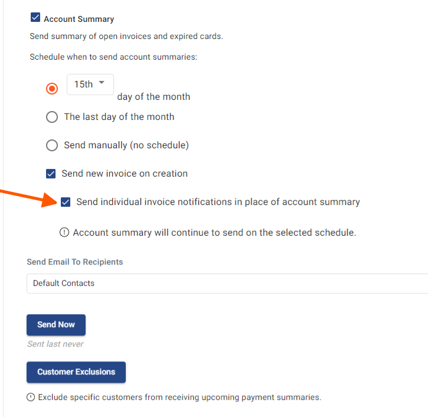This screenshot has height=417, width=428.
Task: Select the day of the month radio button
Action: click(x=52, y=89)
